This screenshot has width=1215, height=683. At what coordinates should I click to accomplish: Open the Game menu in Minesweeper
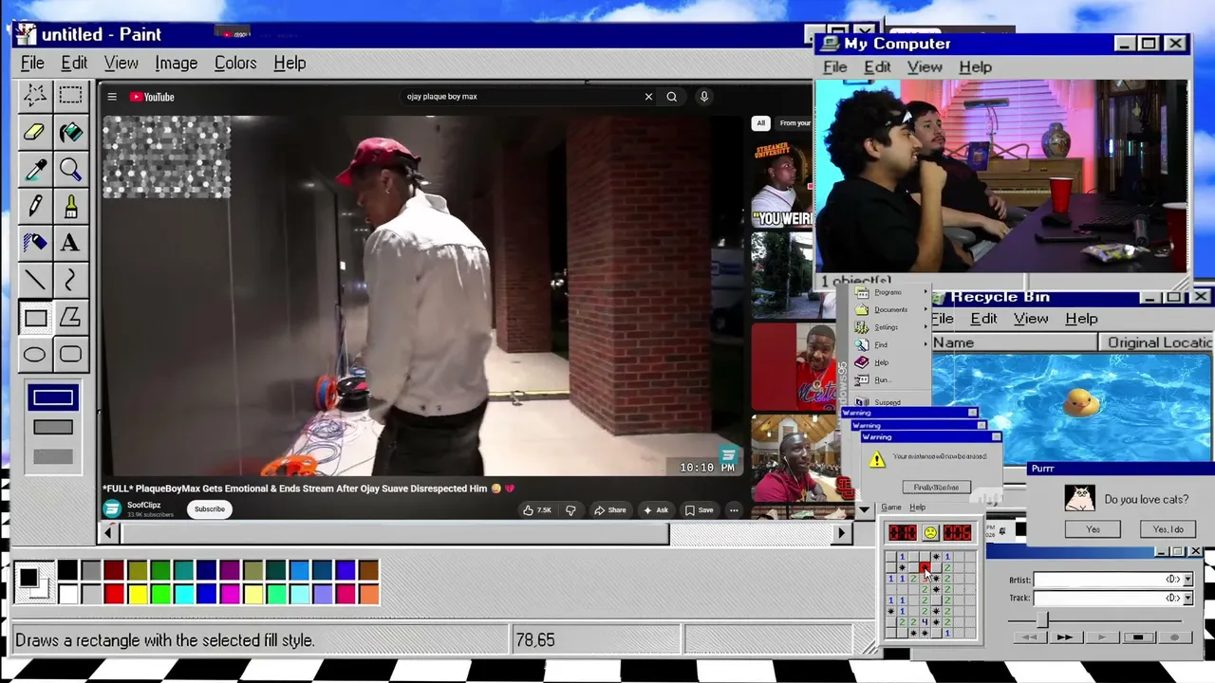coord(890,508)
